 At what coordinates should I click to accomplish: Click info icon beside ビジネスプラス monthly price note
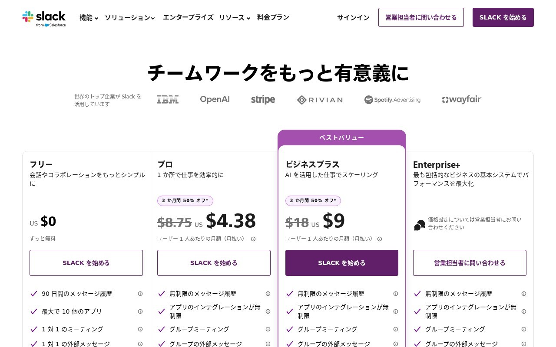tap(380, 239)
